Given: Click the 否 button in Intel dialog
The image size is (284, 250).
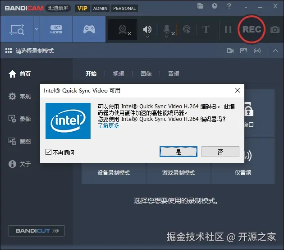Looking at the screenshot, I should pyautogui.click(x=220, y=152).
